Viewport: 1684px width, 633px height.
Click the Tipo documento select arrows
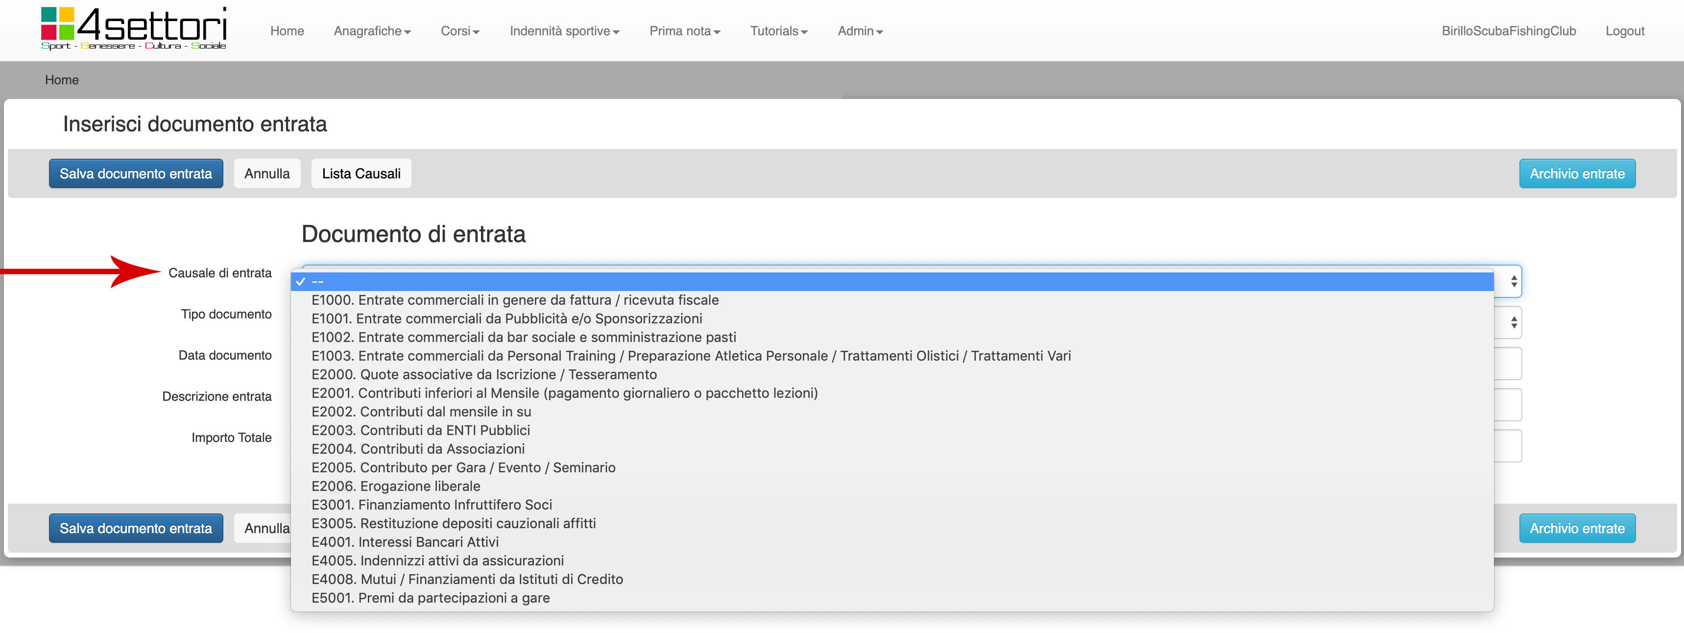(x=1514, y=323)
